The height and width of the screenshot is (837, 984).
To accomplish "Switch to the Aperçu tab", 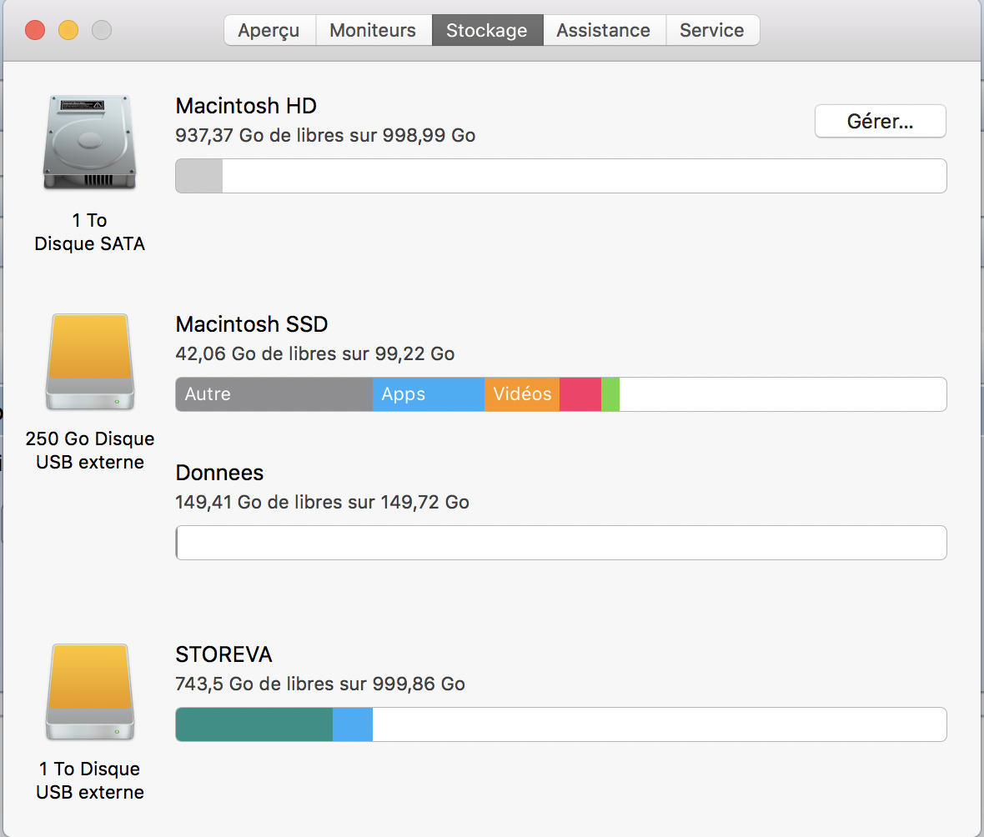I will (269, 31).
